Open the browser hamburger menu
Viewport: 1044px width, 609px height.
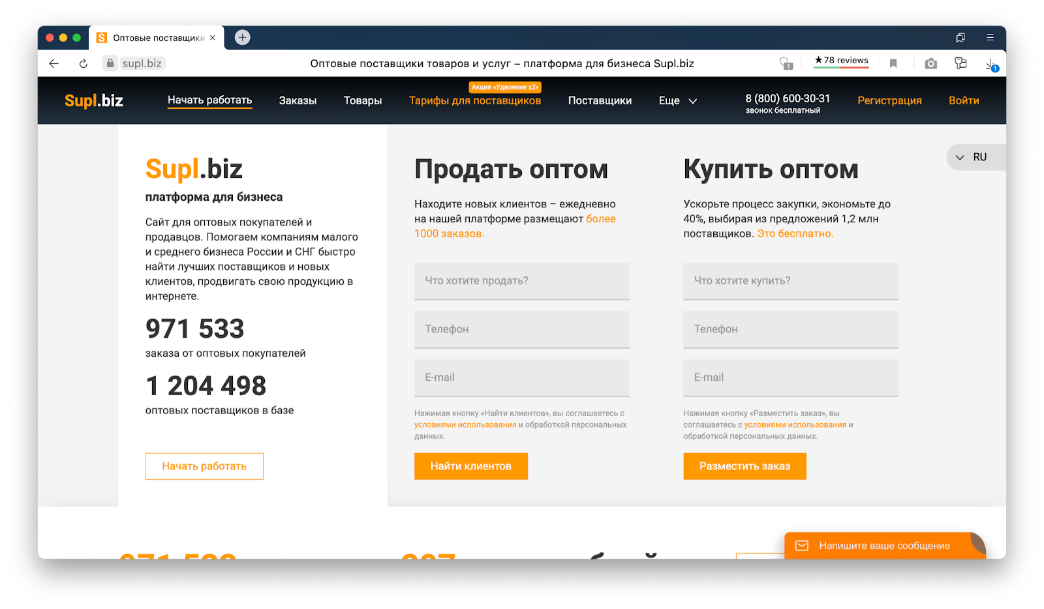[x=990, y=38]
